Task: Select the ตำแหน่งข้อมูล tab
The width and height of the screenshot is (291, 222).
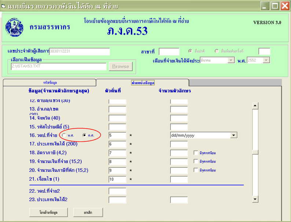Action: [x=143, y=82]
